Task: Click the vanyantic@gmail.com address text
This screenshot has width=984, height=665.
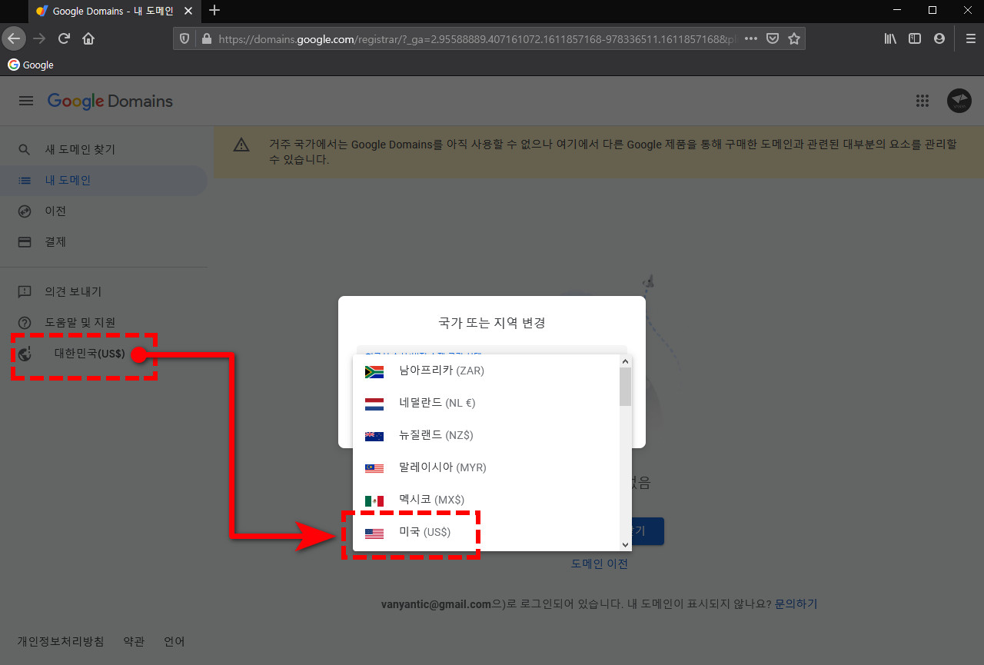Action: point(436,604)
